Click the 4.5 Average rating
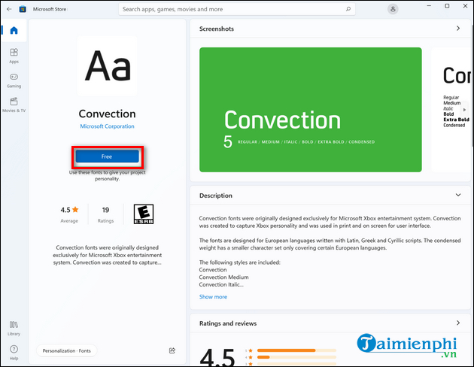 click(69, 214)
